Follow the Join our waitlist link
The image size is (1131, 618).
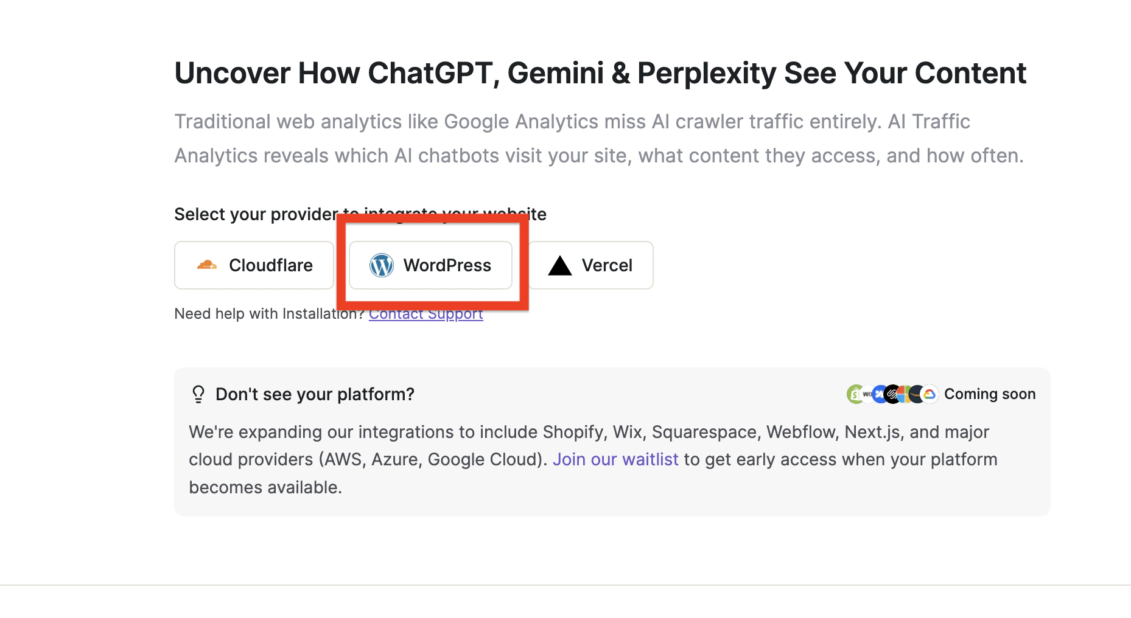click(x=615, y=459)
